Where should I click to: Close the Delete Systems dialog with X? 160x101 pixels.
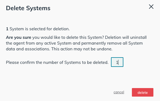pyautogui.click(x=151, y=7)
